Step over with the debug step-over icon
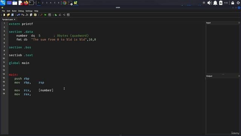 pos(60,15)
